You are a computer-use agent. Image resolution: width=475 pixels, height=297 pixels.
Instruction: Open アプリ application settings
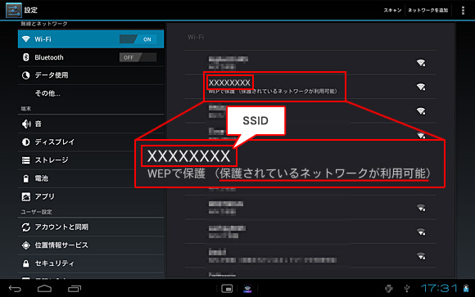[x=91, y=196]
